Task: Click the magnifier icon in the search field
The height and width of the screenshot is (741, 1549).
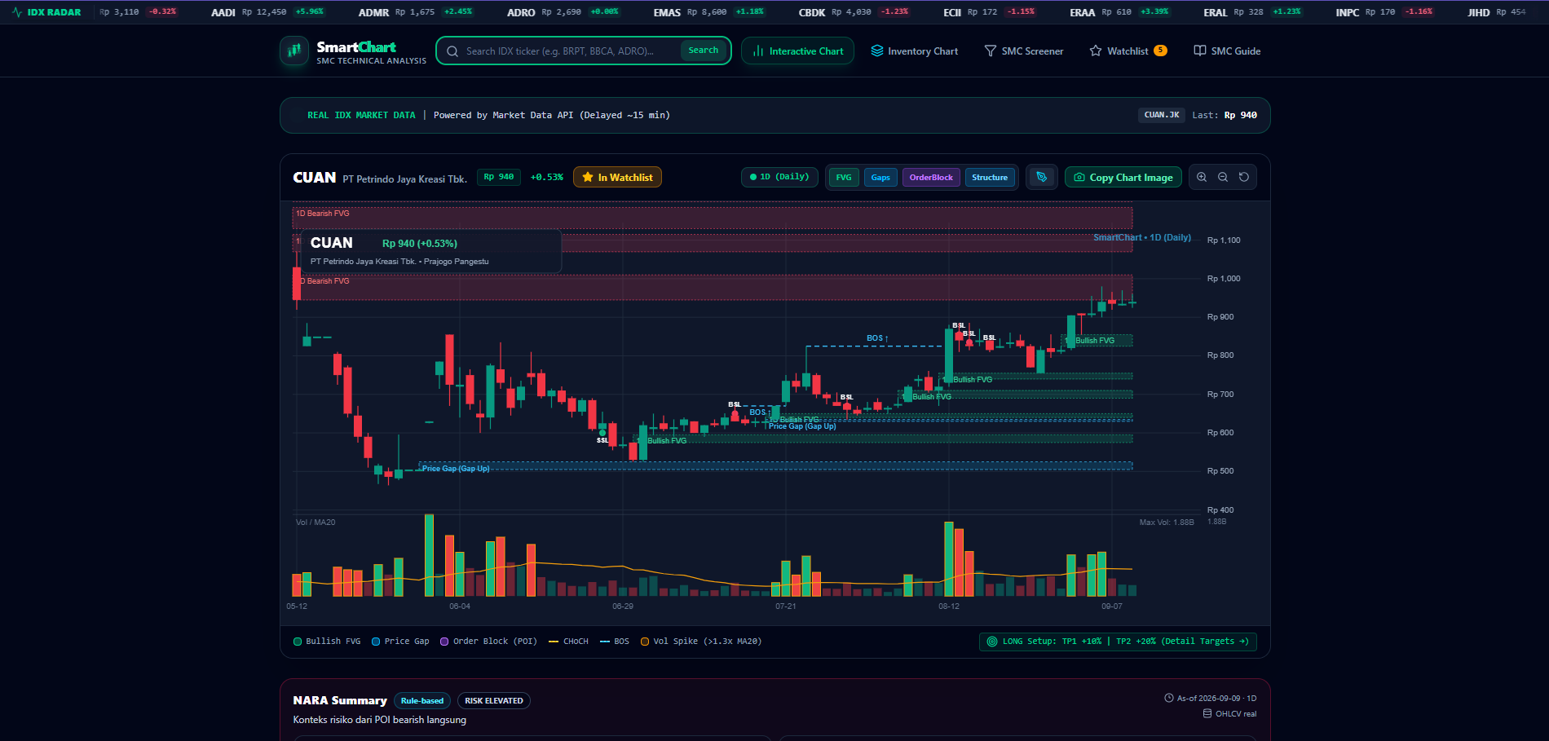Action: click(452, 51)
